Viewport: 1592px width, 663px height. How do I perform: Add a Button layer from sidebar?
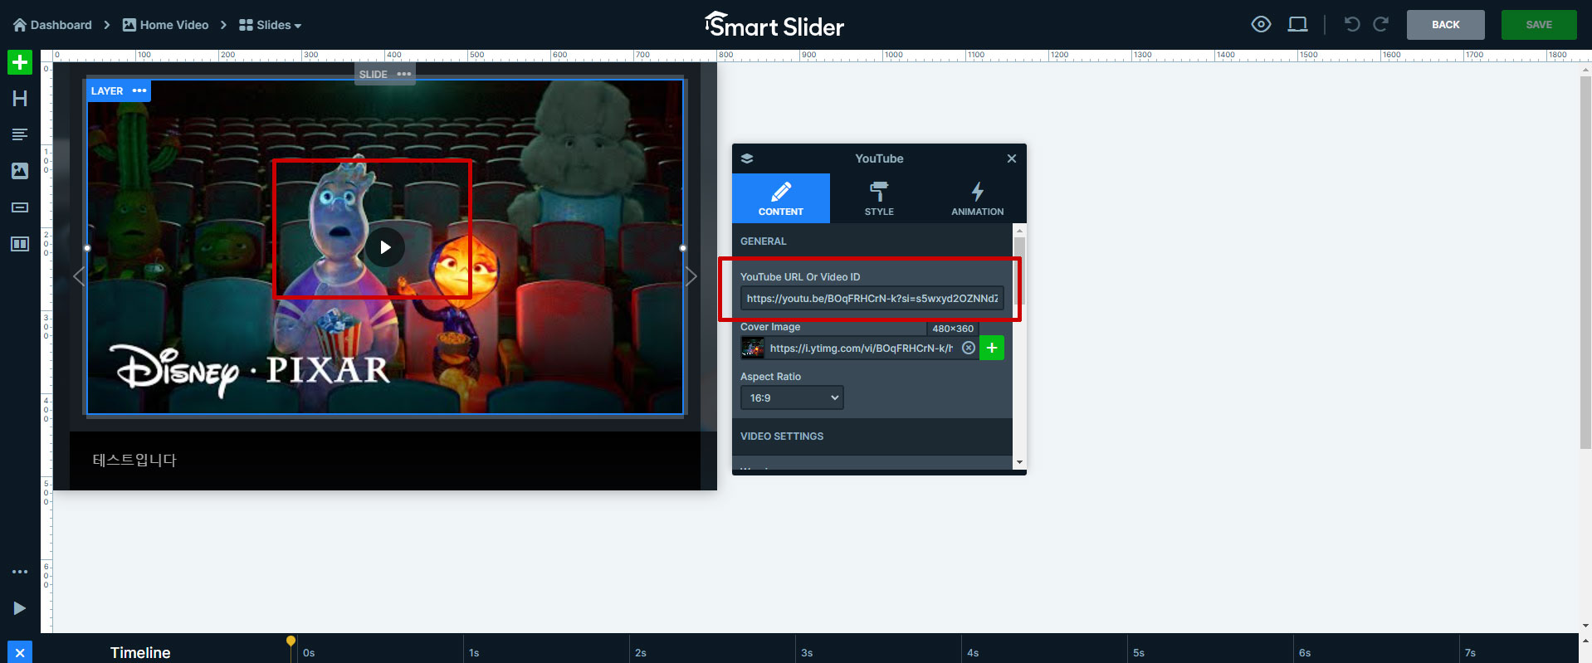[x=20, y=207]
